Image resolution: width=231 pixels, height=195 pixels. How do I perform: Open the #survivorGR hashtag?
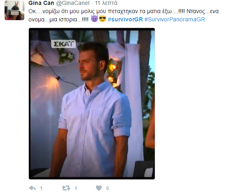pos(125,19)
